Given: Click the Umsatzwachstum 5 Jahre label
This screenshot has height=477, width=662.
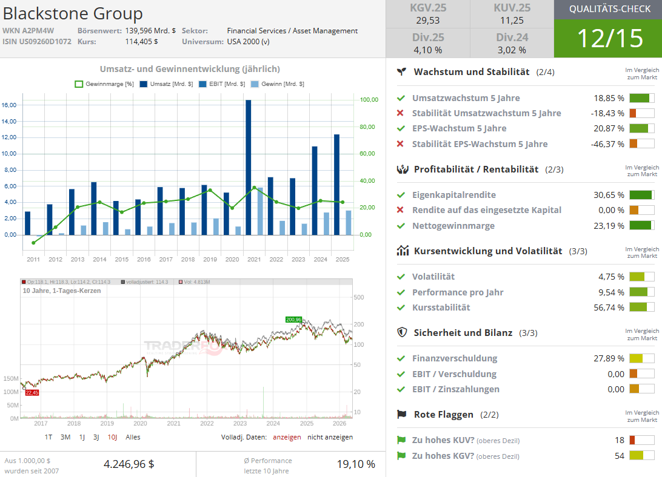Looking at the screenshot, I should coord(466,98).
